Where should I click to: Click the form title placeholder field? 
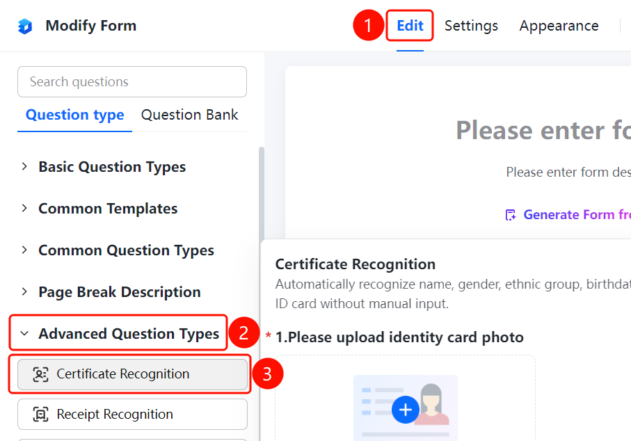[x=543, y=130]
